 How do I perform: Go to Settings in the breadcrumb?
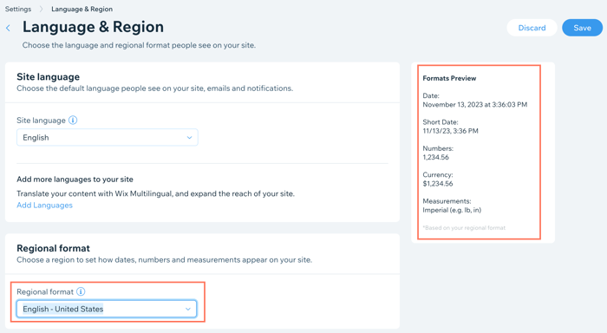click(x=18, y=9)
